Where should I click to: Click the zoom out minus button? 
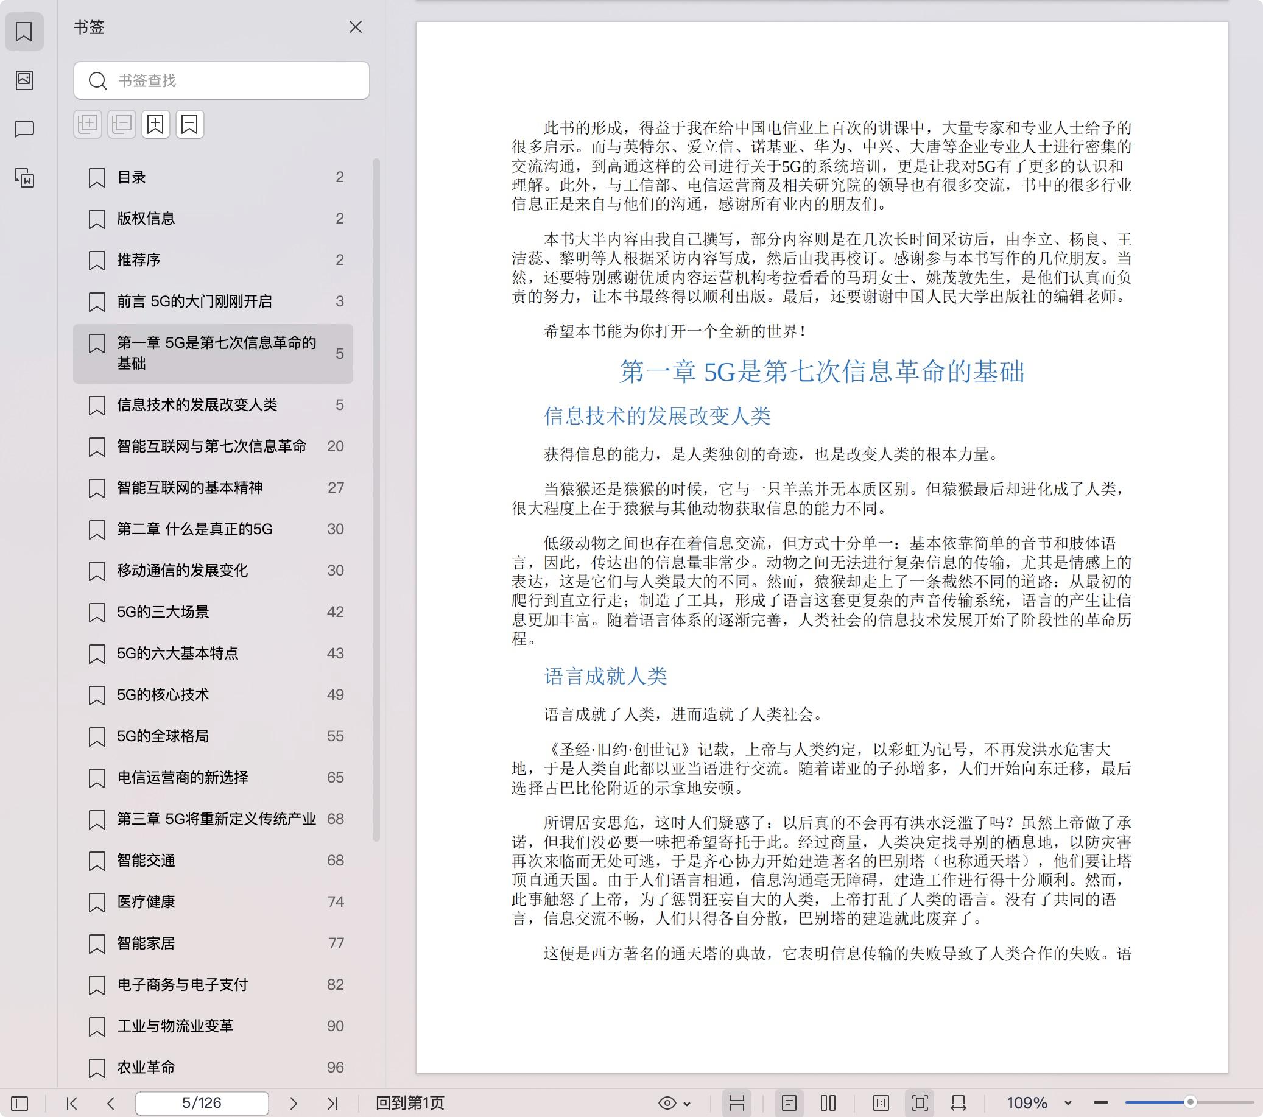coord(1100,1102)
